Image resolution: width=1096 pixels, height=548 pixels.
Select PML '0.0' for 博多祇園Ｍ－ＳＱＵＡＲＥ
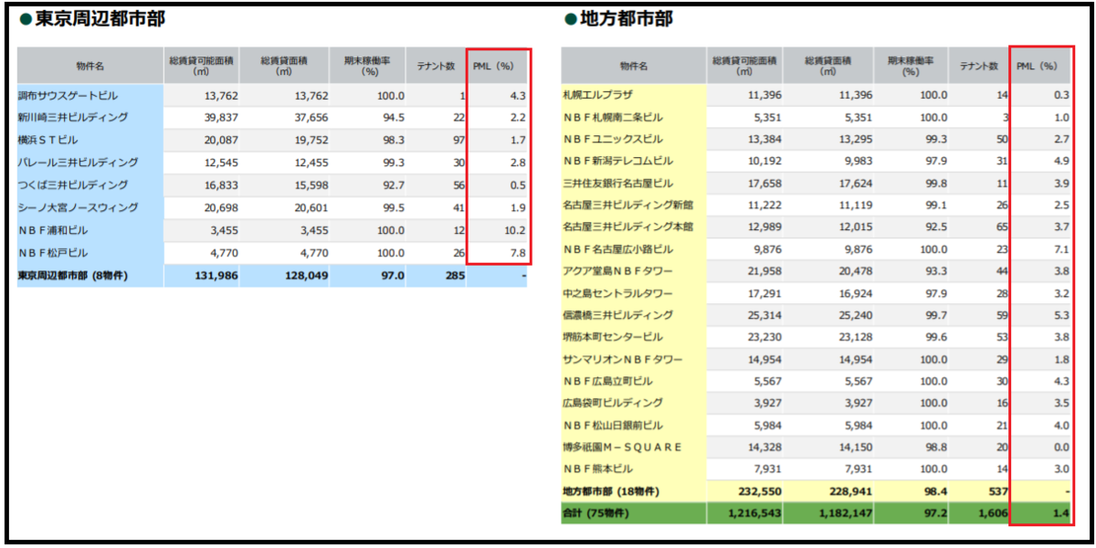tap(1061, 448)
